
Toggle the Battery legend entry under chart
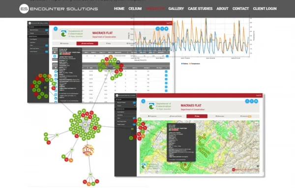coord(184,64)
